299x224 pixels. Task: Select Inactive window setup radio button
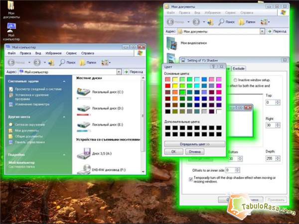pos(235,80)
